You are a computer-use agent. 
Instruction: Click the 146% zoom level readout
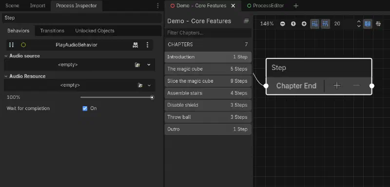point(267,24)
